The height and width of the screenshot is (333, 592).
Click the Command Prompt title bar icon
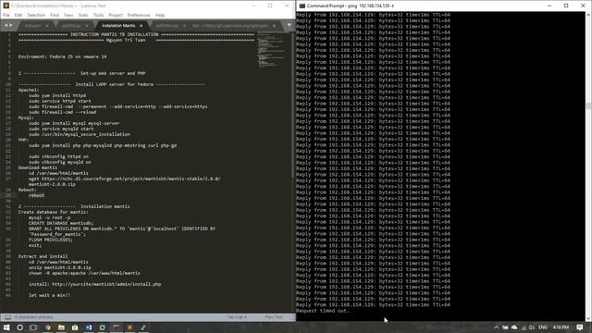pyautogui.click(x=302, y=6)
